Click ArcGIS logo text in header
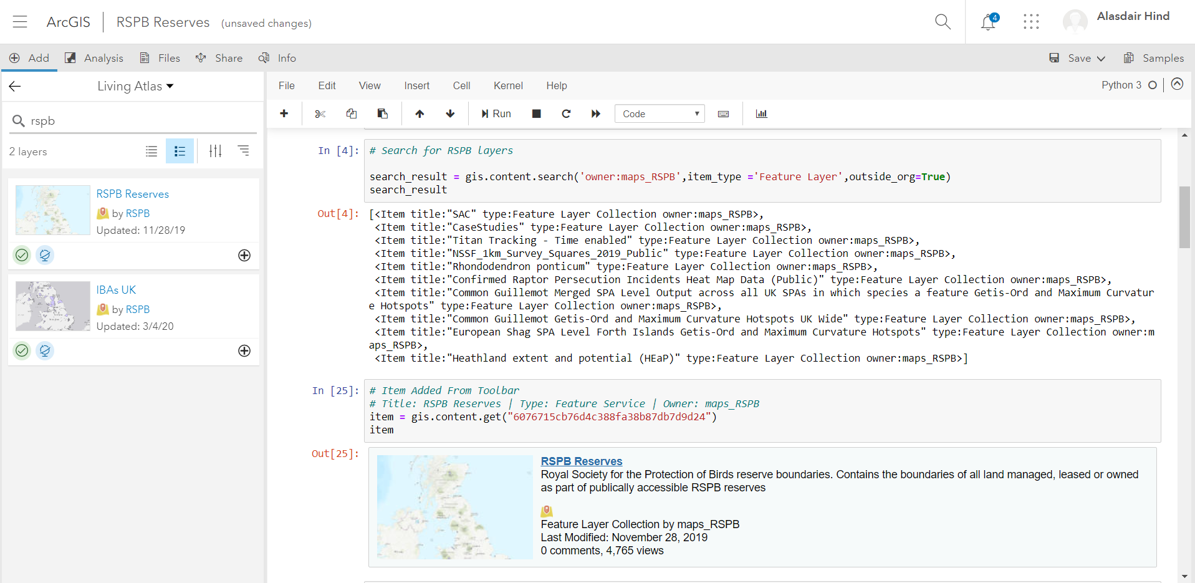Image resolution: width=1195 pixels, height=583 pixels. pyautogui.click(x=69, y=22)
